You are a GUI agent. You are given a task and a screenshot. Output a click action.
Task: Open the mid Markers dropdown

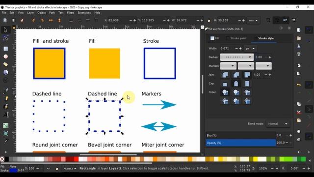246,66
